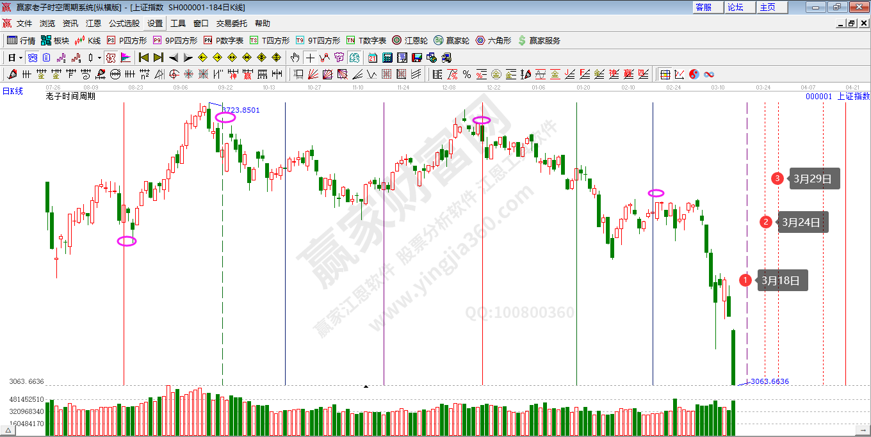Click the 江恩轮 Gann wheel icon
The height and width of the screenshot is (437, 871).
point(409,40)
